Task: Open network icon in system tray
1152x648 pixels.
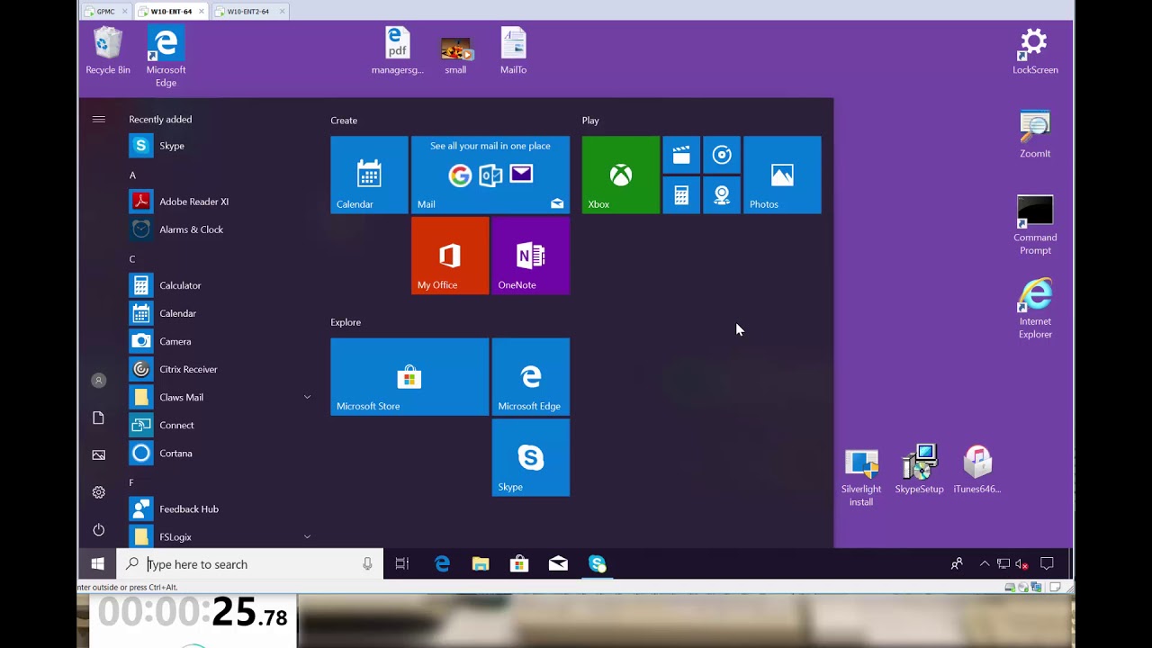Action: (x=1003, y=564)
